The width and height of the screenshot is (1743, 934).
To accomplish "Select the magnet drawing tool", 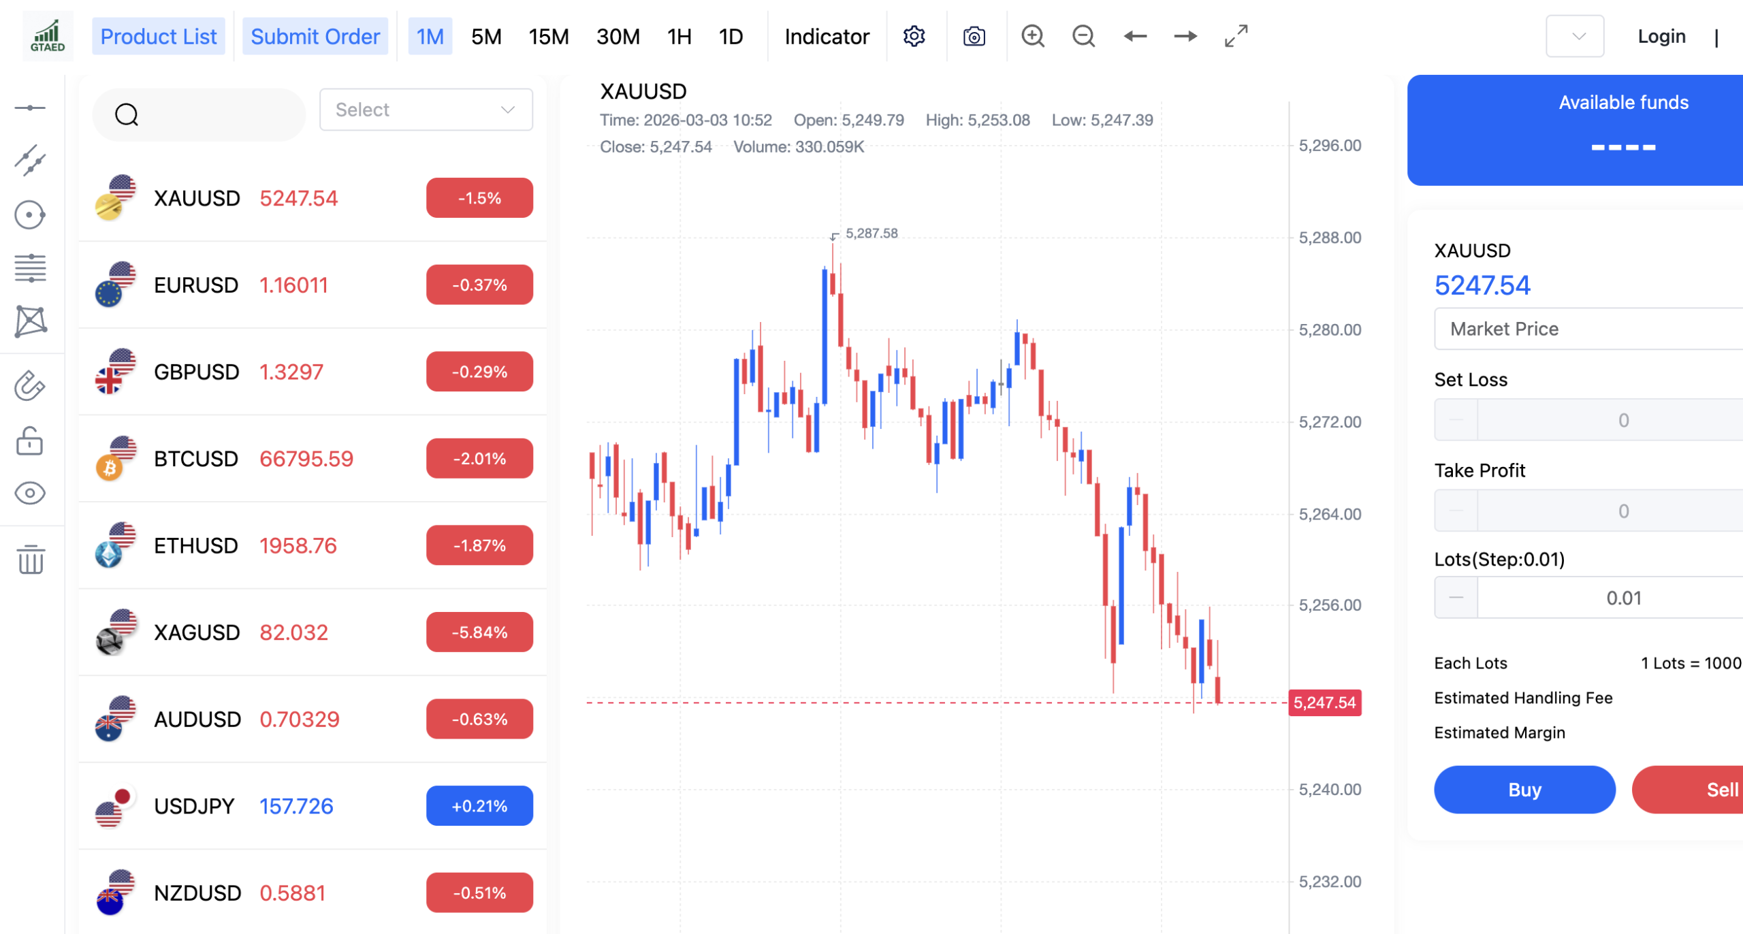I will pyautogui.click(x=30, y=386).
